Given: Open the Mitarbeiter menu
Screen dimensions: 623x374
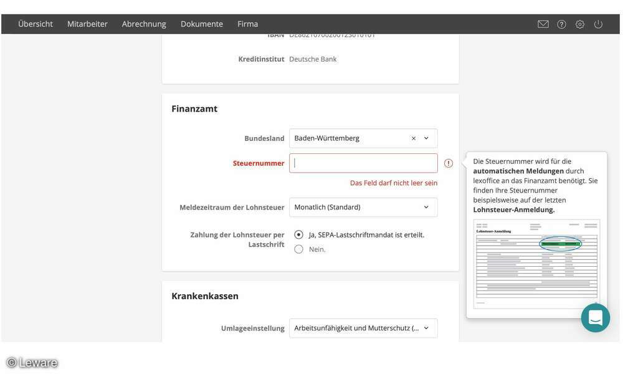Looking at the screenshot, I should (87, 23).
